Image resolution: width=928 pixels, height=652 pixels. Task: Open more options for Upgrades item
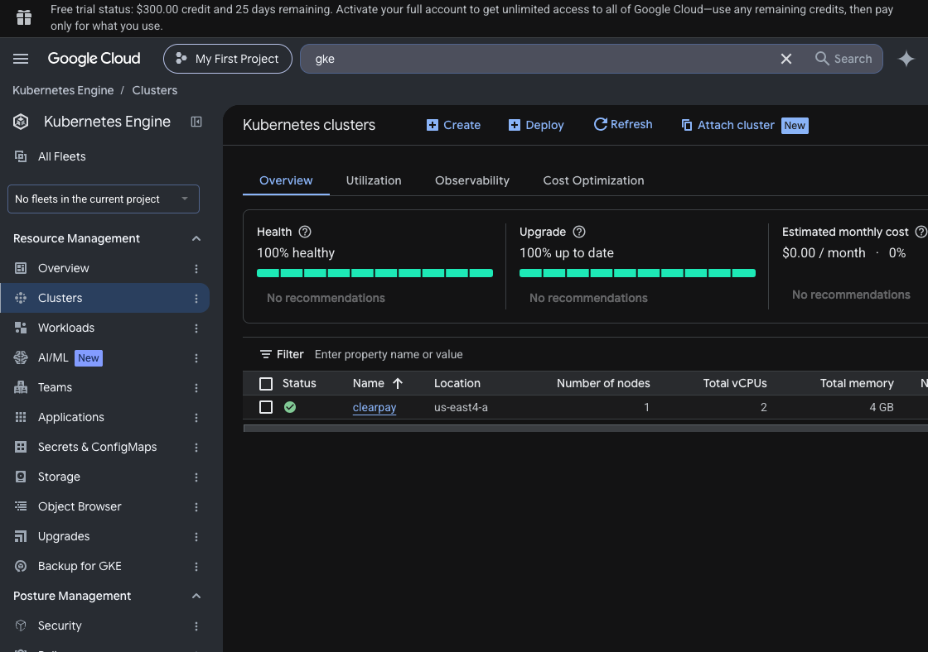coord(196,537)
